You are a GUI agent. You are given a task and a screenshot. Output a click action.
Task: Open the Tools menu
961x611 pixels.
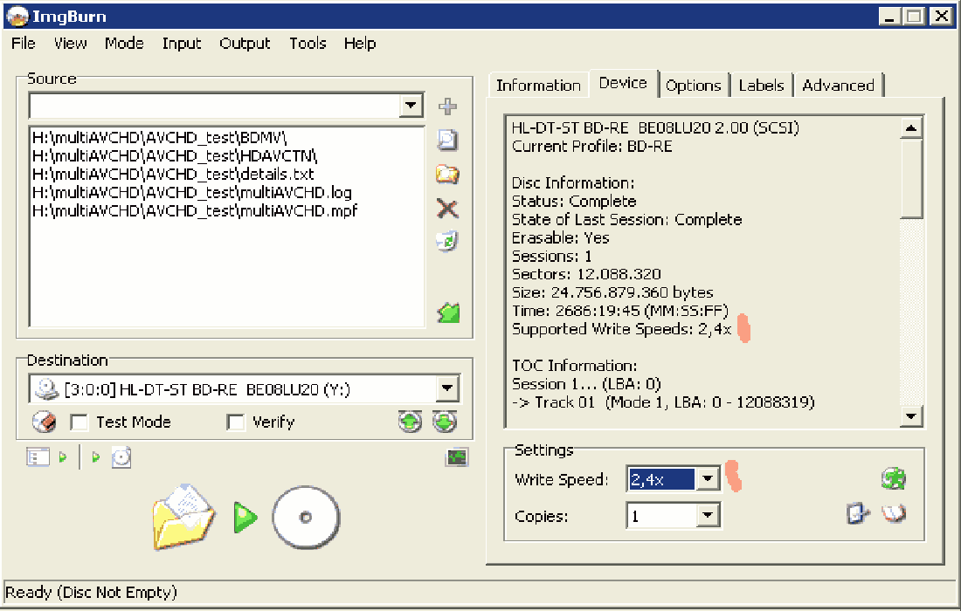(x=308, y=44)
